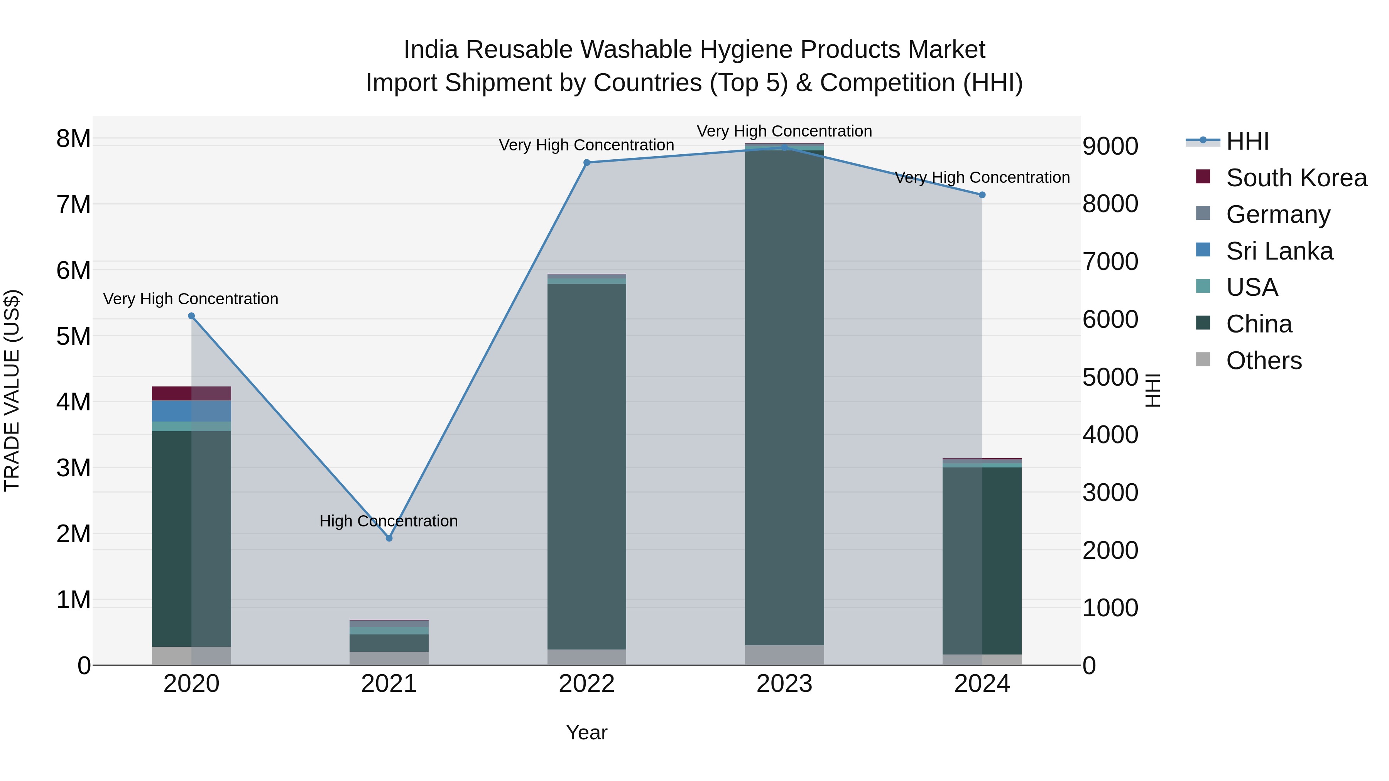Click the HHI data point for 2020
This screenshot has width=1389, height=781.
(x=191, y=316)
